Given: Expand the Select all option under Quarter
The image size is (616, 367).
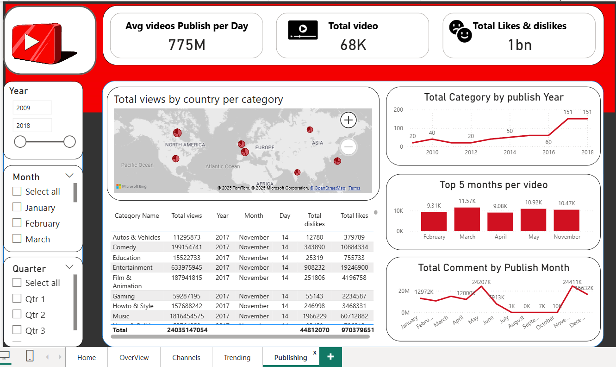Looking at the screenshot, I should coord(17,283).
